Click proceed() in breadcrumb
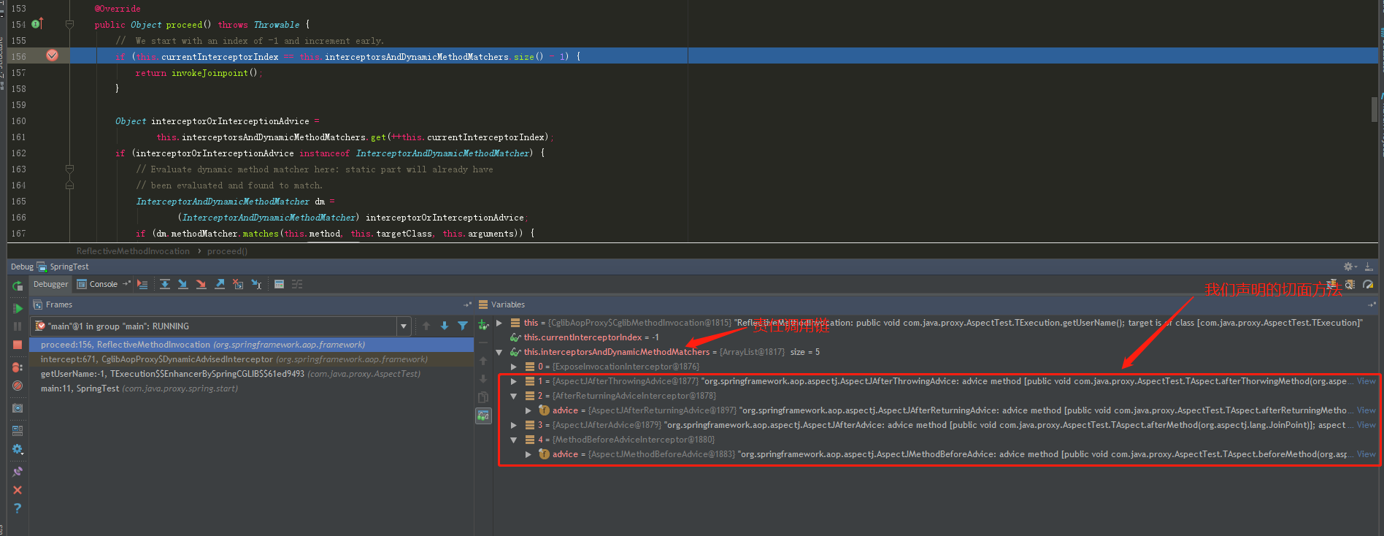1384x536 pixels. pyautogui.click(x=227, y=251)
